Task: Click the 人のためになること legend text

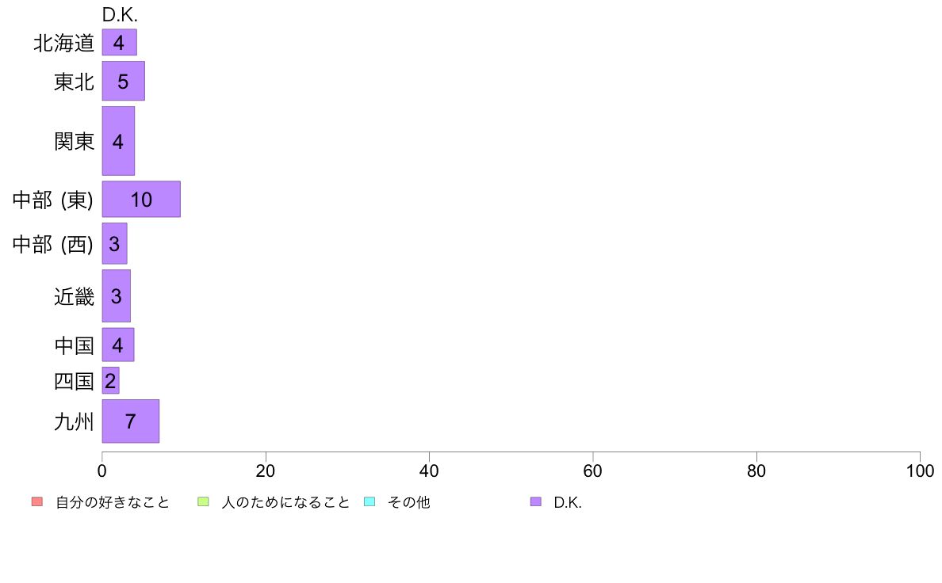Action: 285,502
